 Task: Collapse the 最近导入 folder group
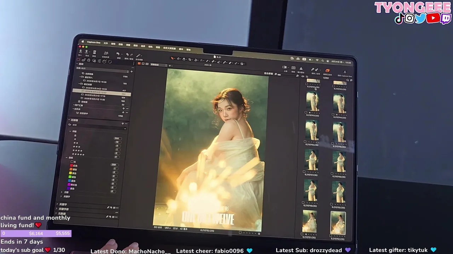pyautogui.click(x=81, y=77)
